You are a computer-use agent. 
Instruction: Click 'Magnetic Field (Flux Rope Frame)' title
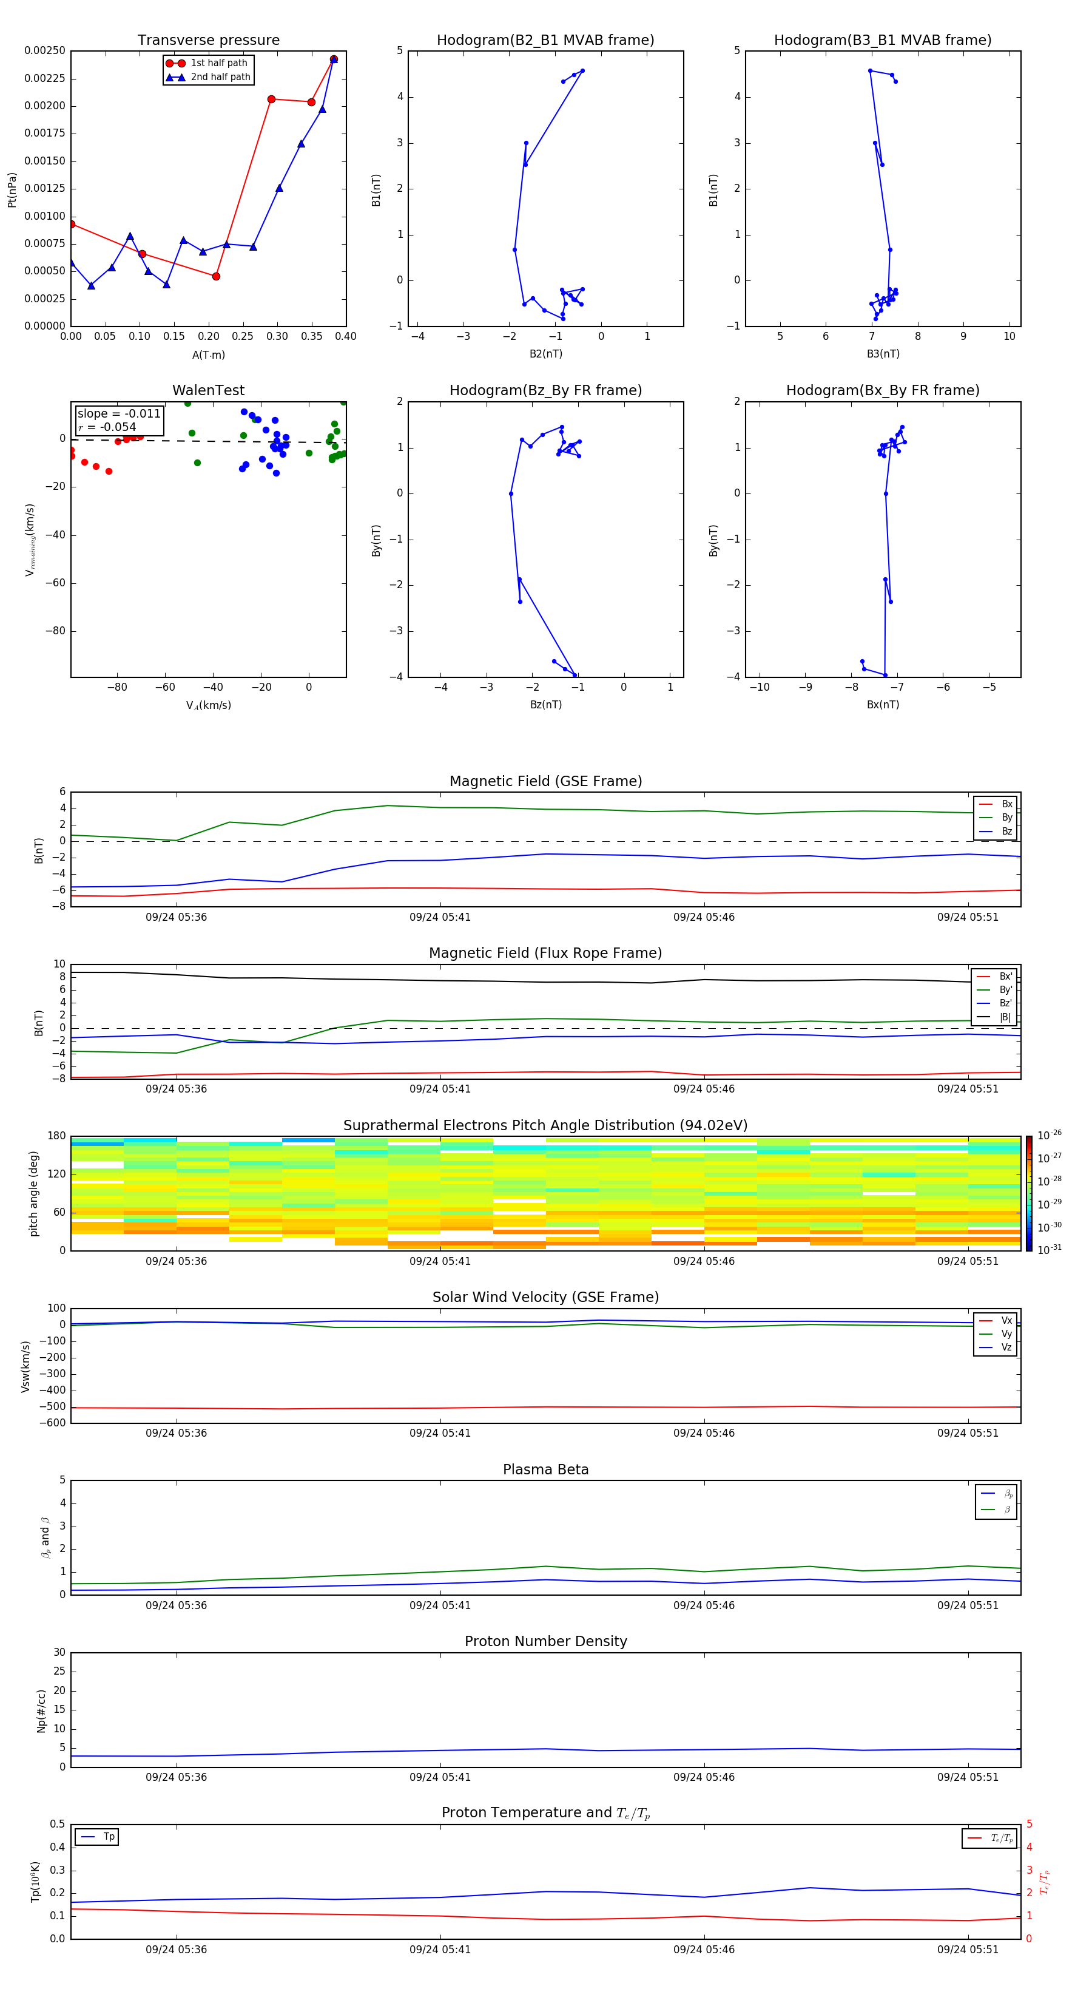(545, 954)
